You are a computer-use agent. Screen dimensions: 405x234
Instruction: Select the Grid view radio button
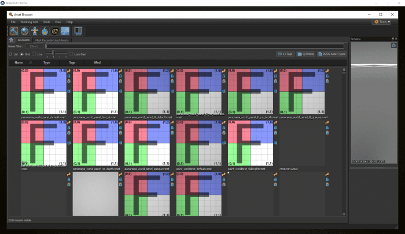tap(22, 54)
